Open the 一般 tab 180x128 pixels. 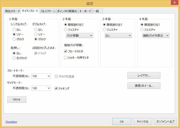(x=97, y=11)
